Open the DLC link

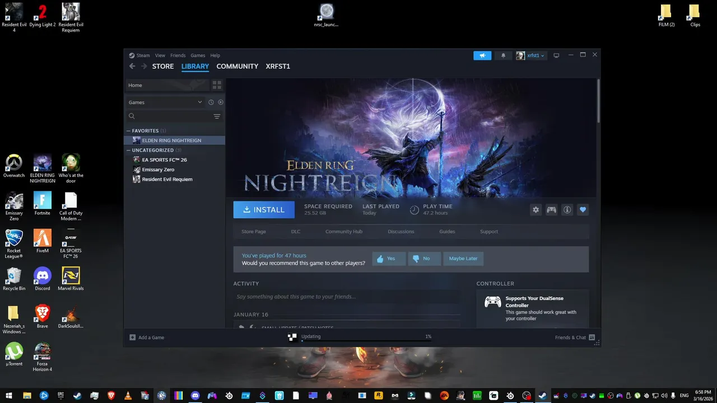point(296,232)
